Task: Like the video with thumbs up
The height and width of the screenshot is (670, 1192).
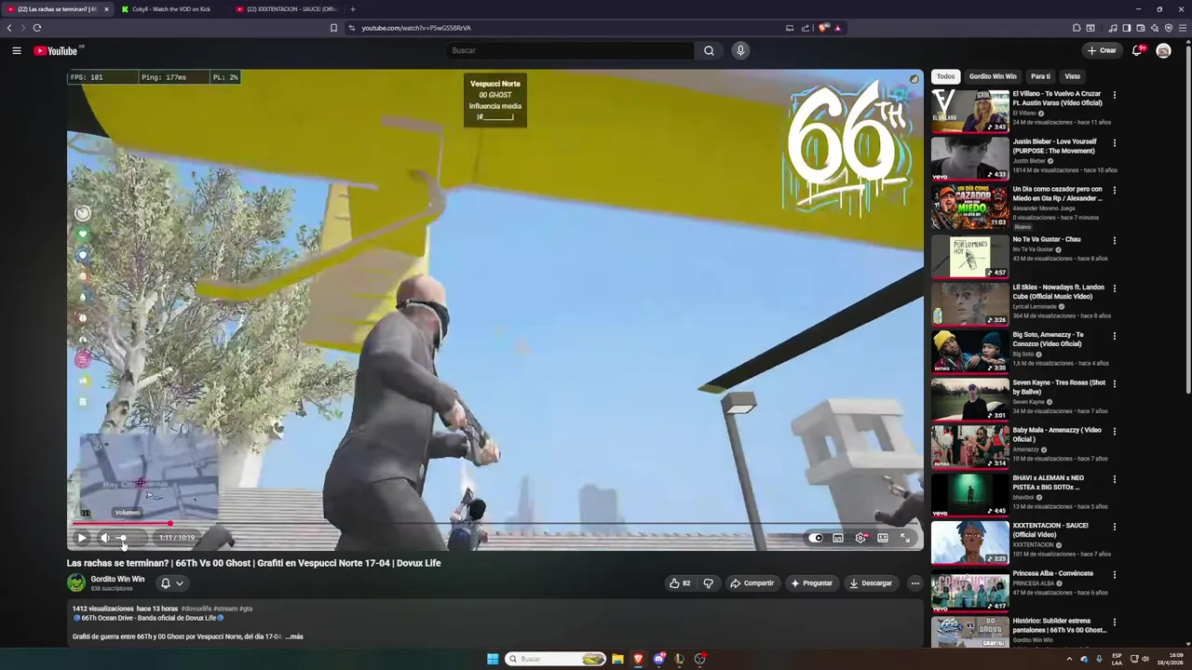Action: [x=680, y=583]
